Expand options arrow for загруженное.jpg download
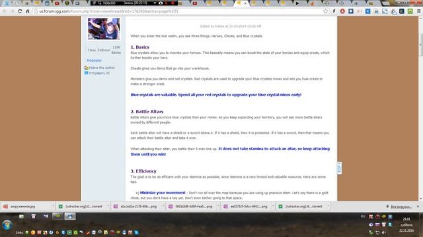Image resolution: width=423 pixels, height=237 pixels. tap(53, 206)
